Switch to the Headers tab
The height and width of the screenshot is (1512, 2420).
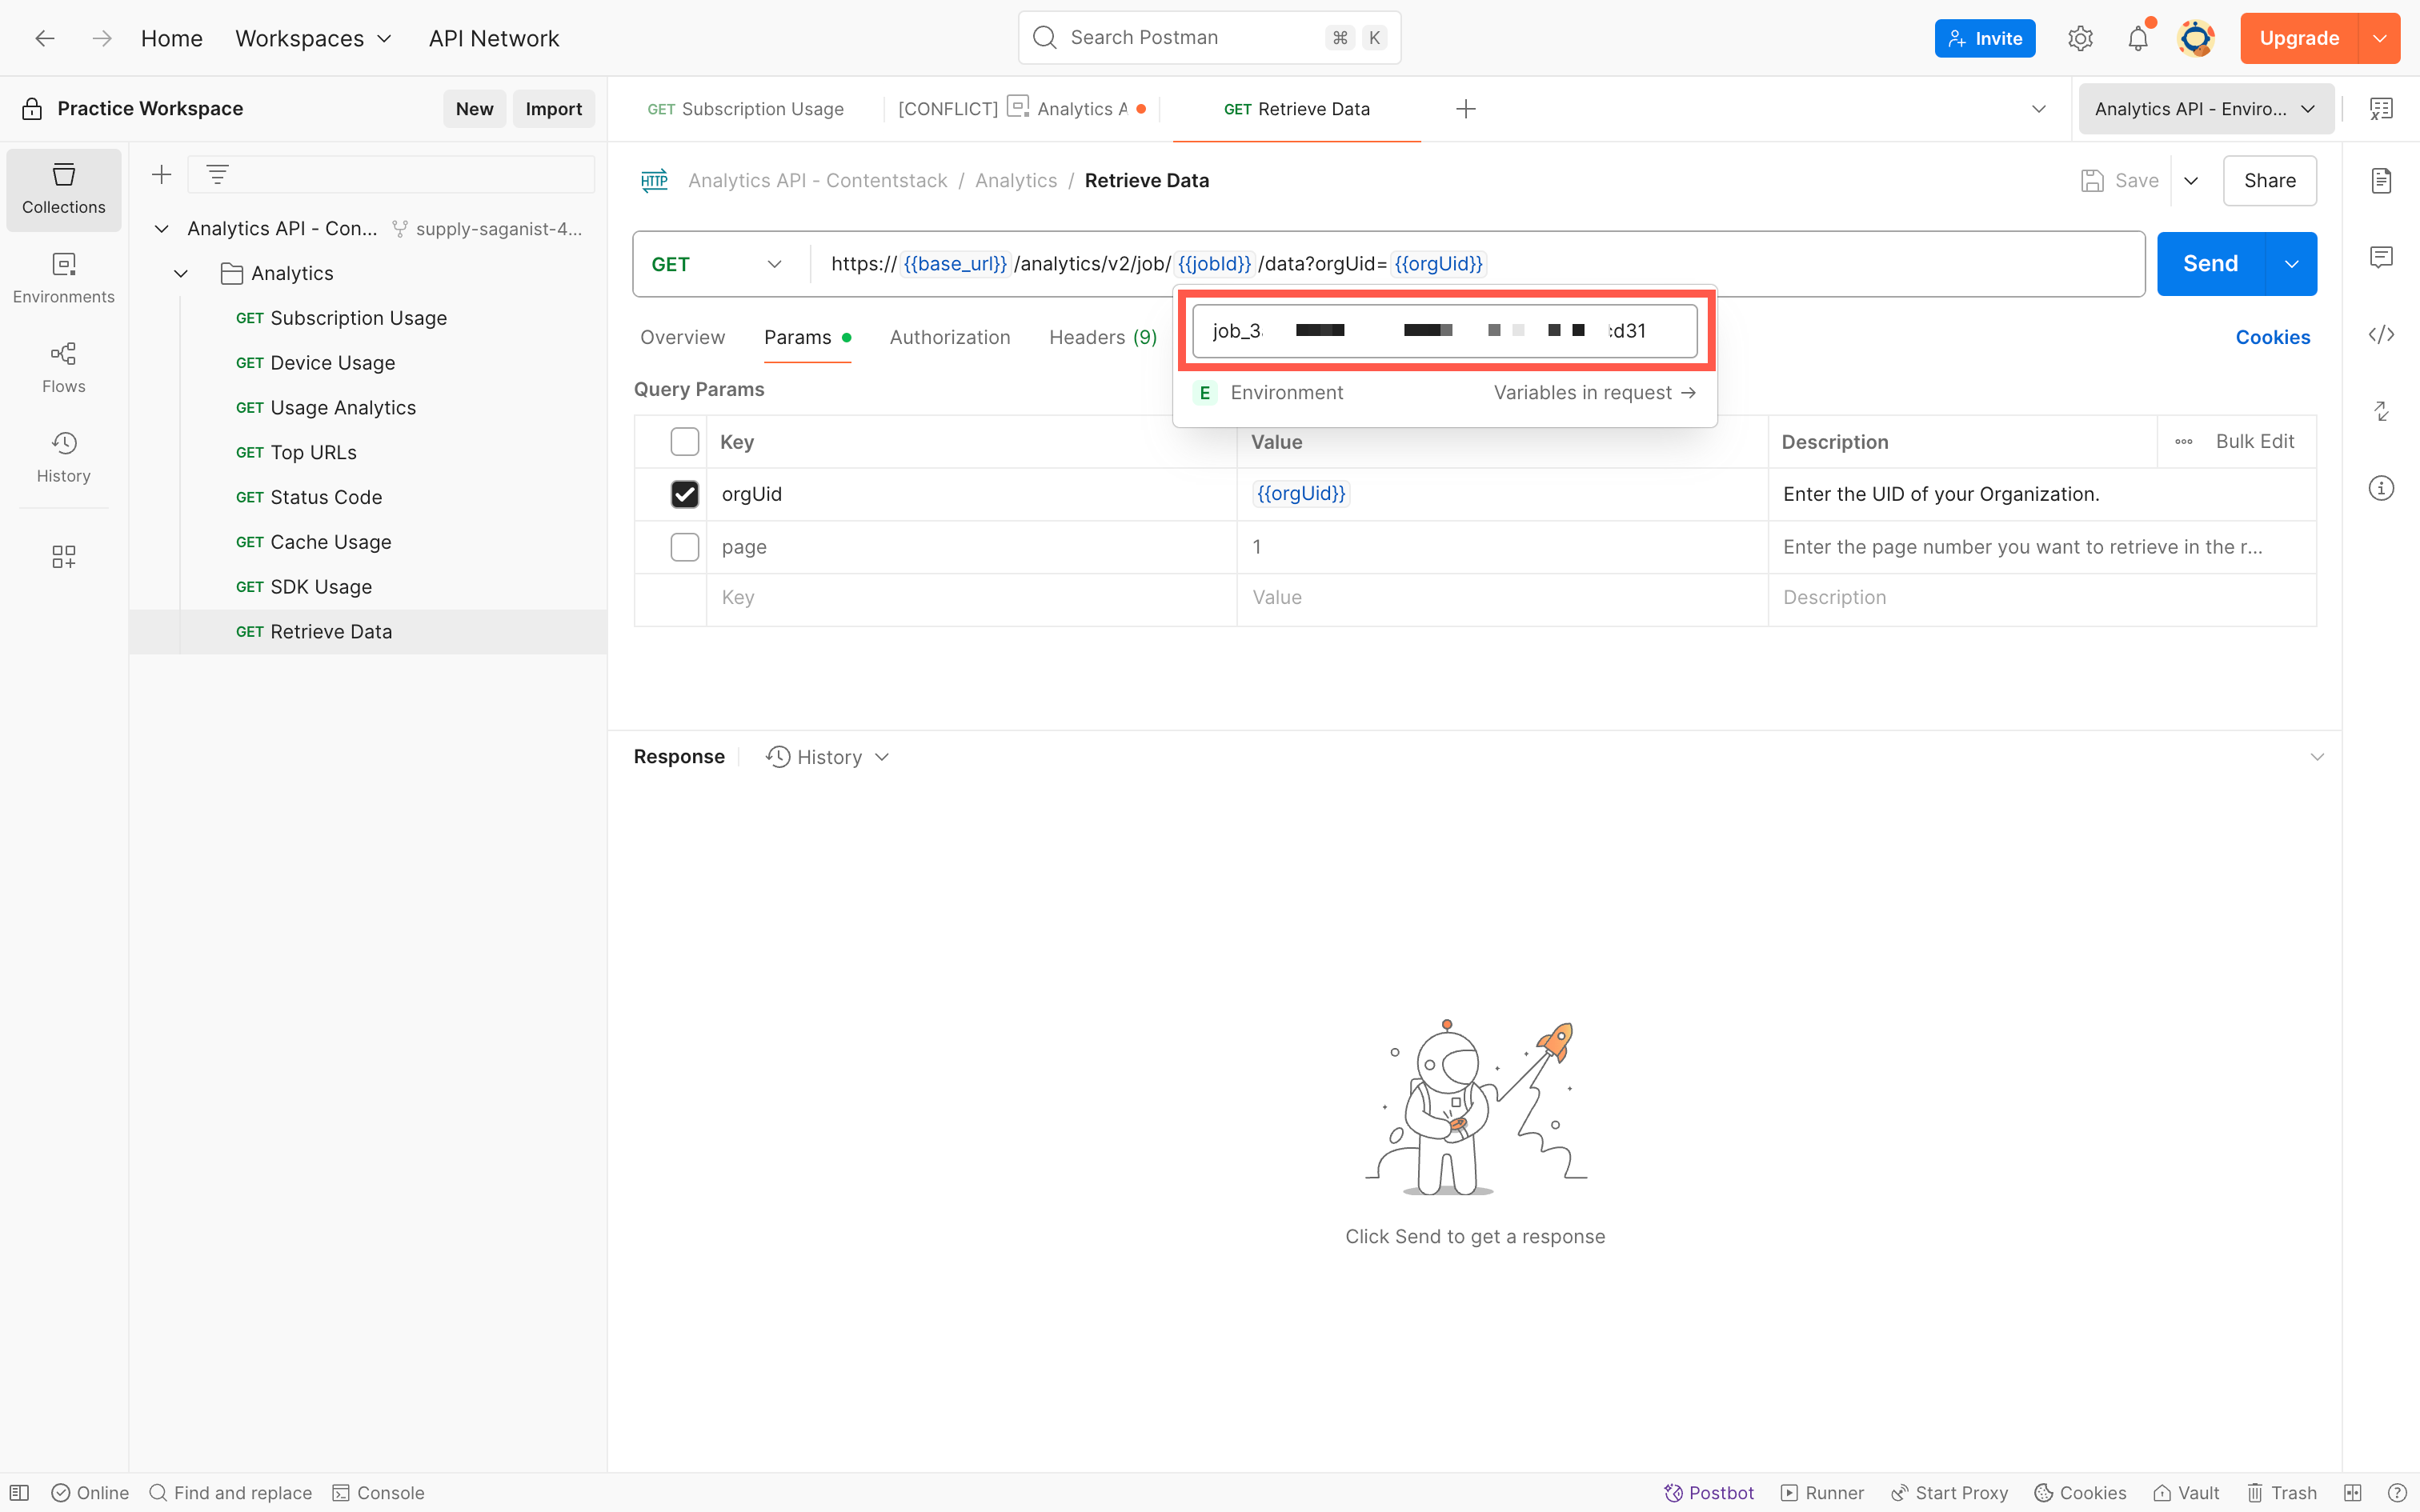[x=1102, y=338]
